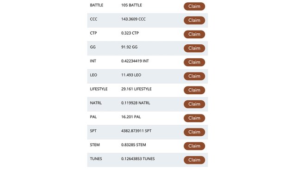Image resolution: width=296 pixels, height=170 pixels.
Task: Claim the 0.83285 STEM reward
Action: (194, 146)
